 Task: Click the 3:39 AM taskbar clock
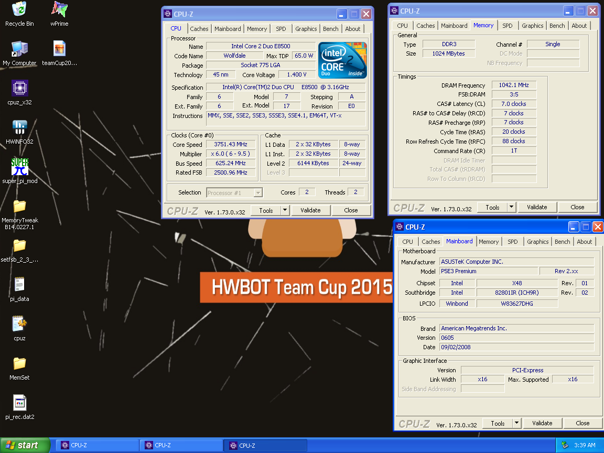click(585, 445)
